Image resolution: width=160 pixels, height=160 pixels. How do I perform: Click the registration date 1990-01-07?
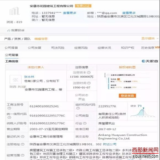(82, 87)
